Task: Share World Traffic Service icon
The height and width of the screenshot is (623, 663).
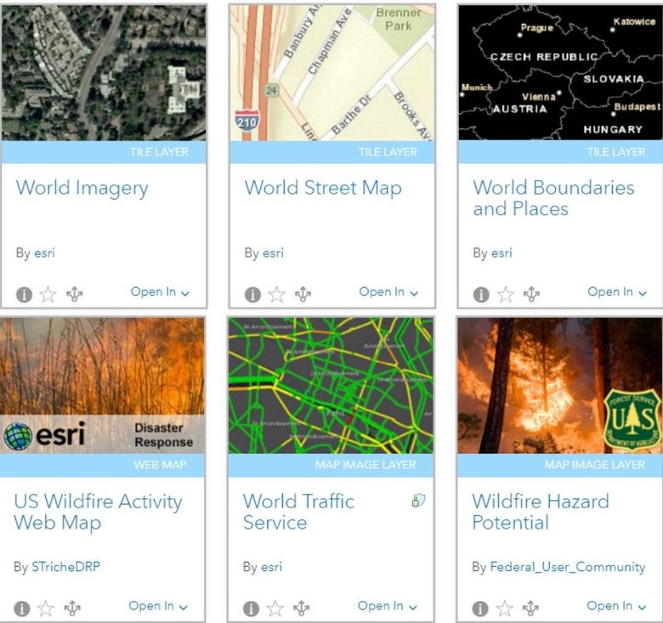Action: point(301,609)
